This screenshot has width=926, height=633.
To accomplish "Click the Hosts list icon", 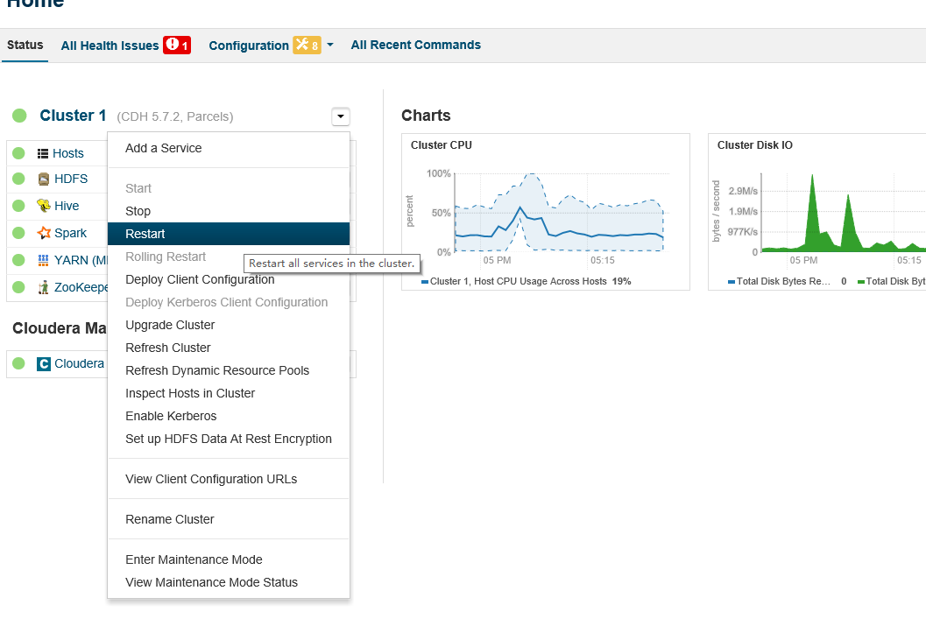I will pyautogui.click(x=43, y=153).
